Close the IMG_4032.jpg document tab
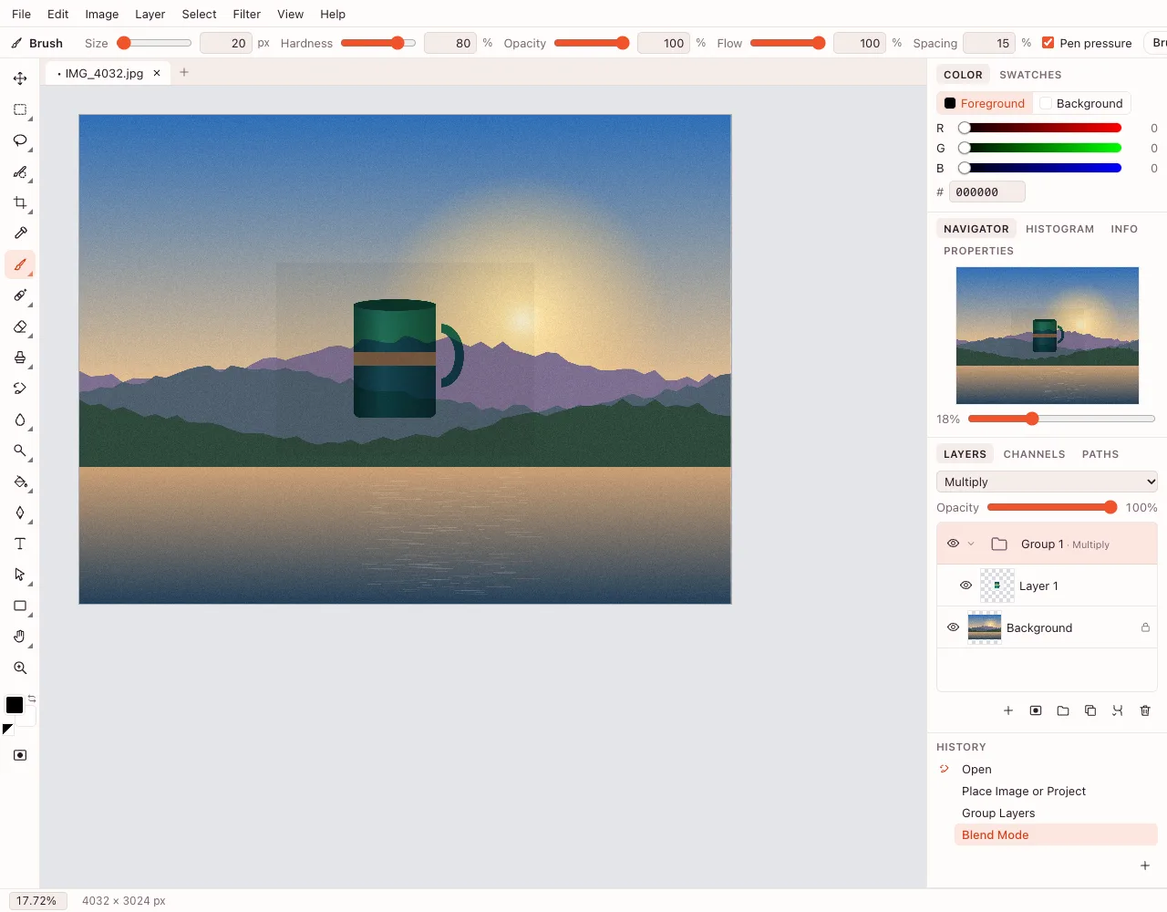Screen dimensions: 1167x912 (x=157, y=73)
